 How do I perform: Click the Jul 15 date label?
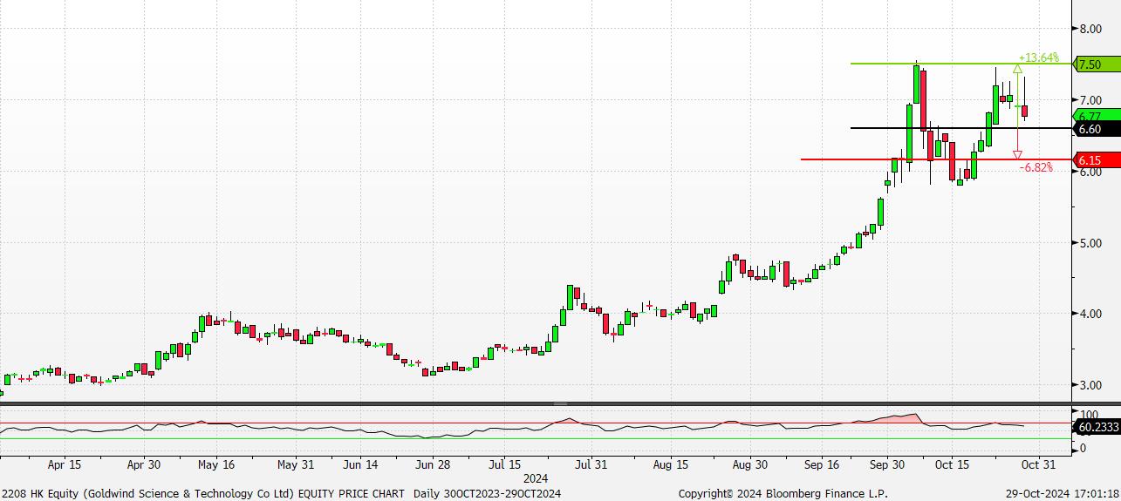point(505,465)
